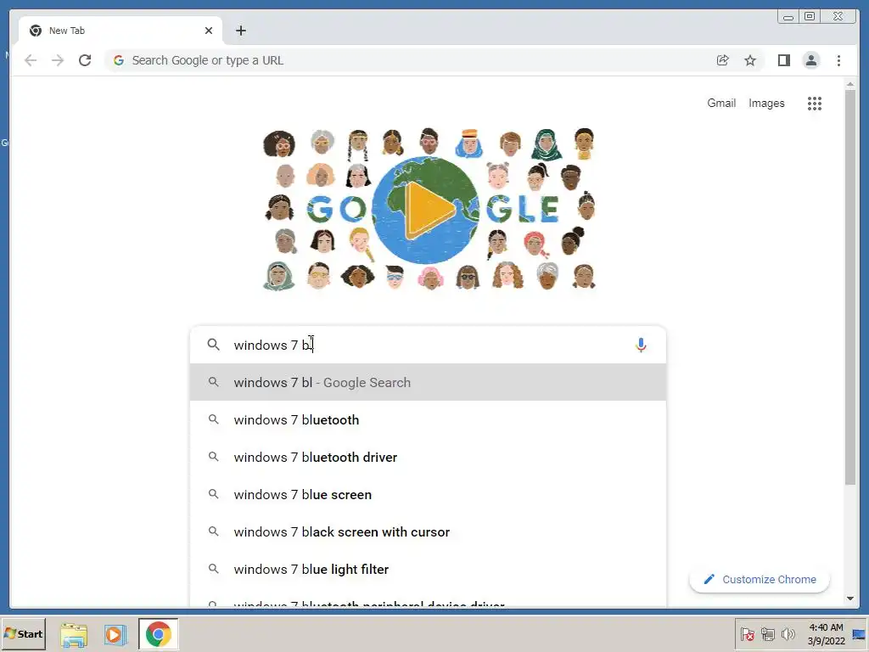
Task: Launch Windows Media Player from the taskbar
Action: (x=115, y=634)
